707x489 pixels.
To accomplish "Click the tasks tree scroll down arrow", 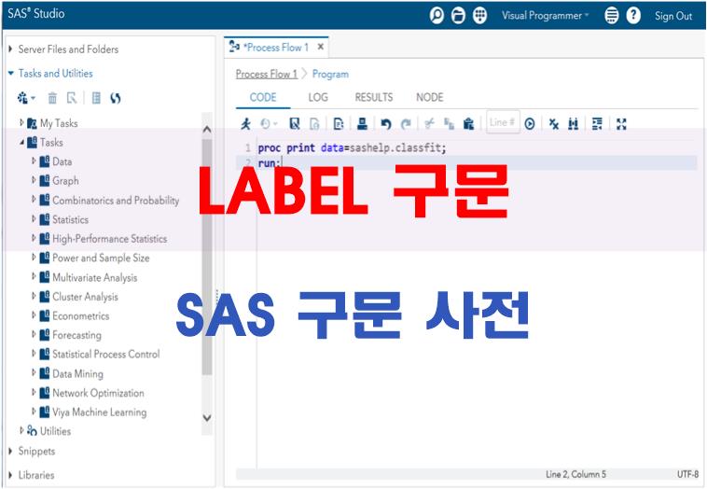I will (207, 418).
